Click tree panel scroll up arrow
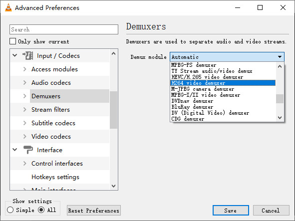This screenshot has width=295, height=221. coord(113,53)
